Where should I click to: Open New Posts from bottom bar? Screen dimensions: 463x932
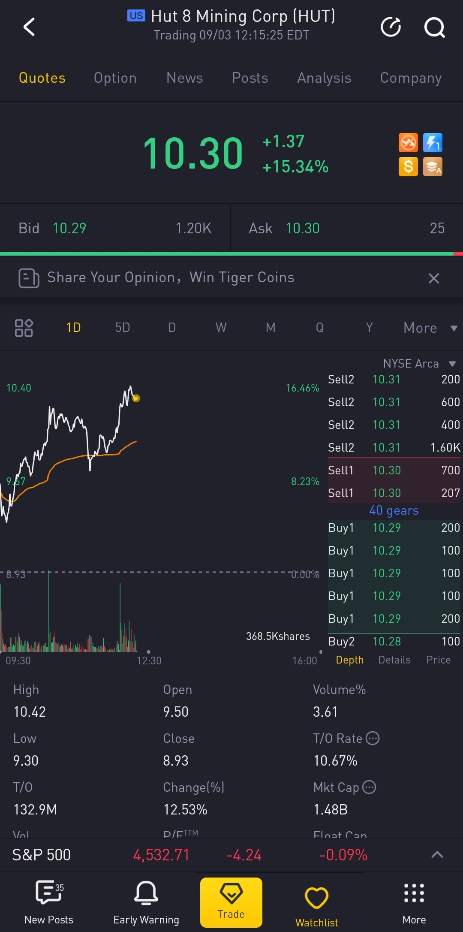(49, 902)
